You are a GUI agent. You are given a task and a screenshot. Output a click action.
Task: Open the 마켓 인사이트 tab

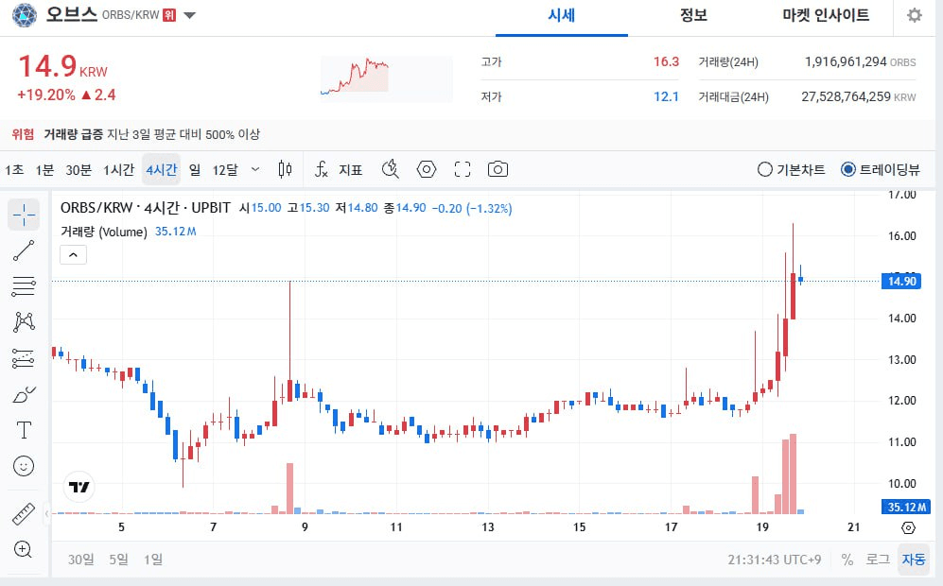click(826, 16)
